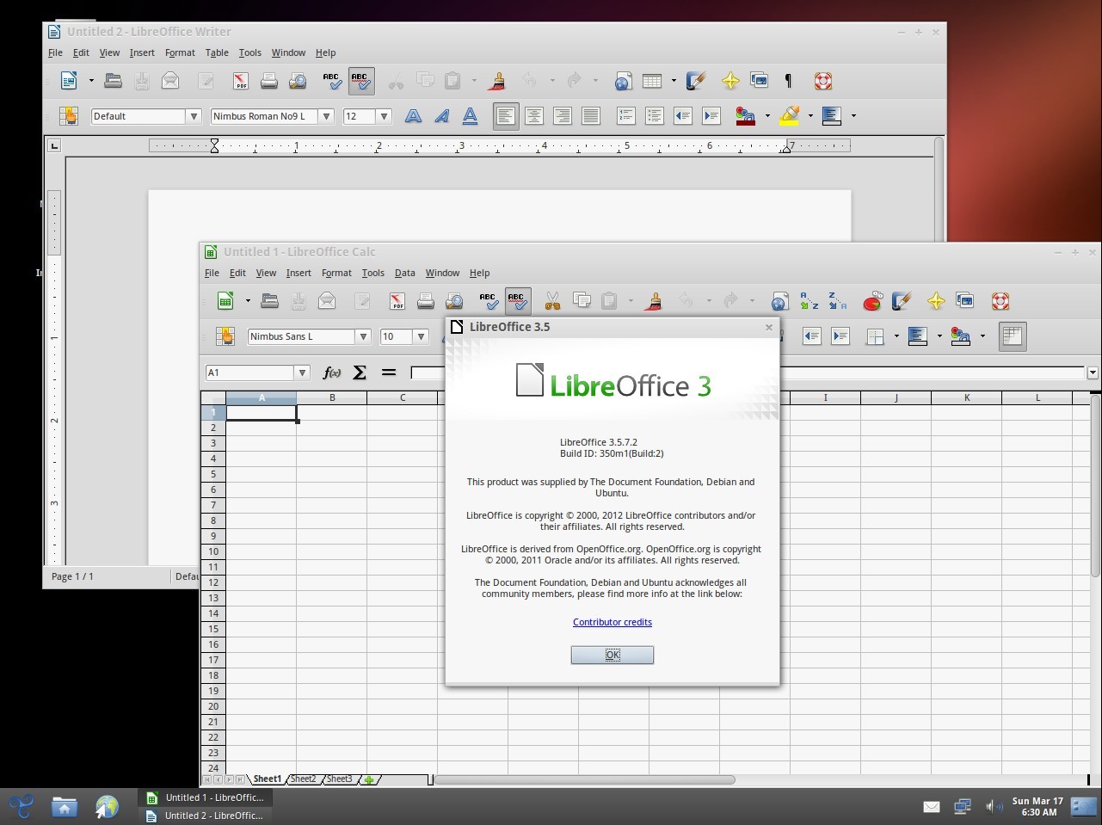The height and width of the screenshot is (825, 1102).
Task: Open Styles and Formatting icon in Writer
Action: pos(69,116)
